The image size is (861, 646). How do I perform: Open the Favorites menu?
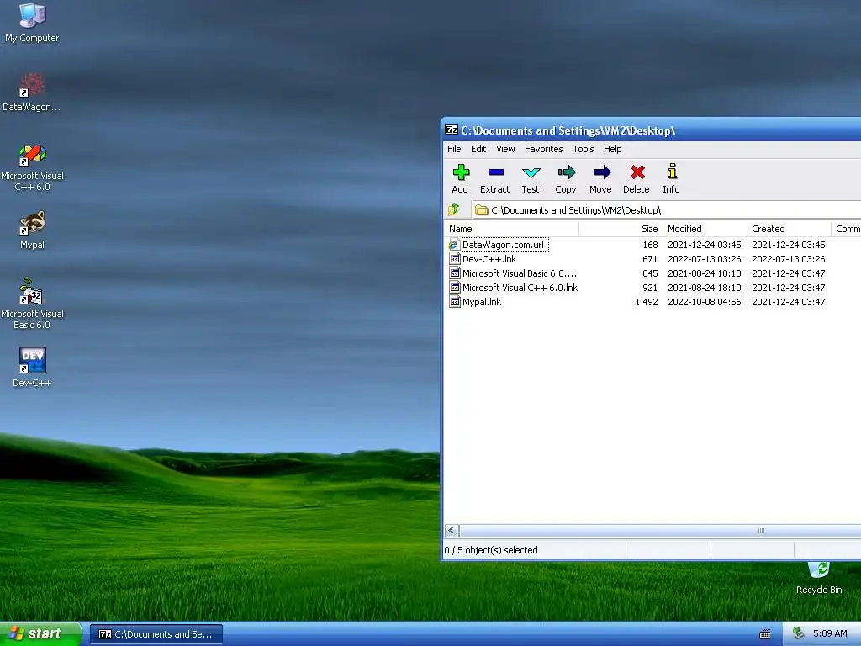click(544, 149)
